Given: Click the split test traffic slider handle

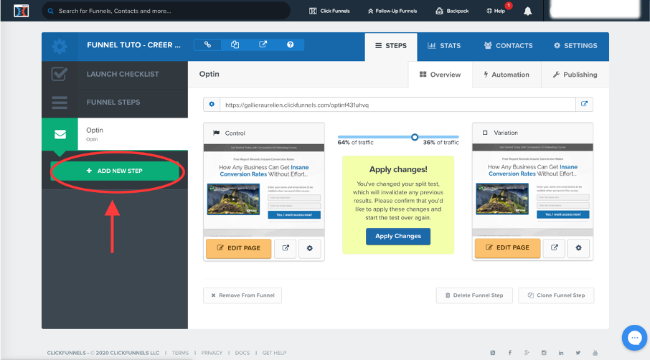Looking at the screenshot, I should click(415, 137).
